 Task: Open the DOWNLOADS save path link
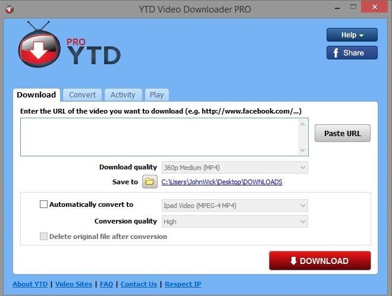[222, 182]
